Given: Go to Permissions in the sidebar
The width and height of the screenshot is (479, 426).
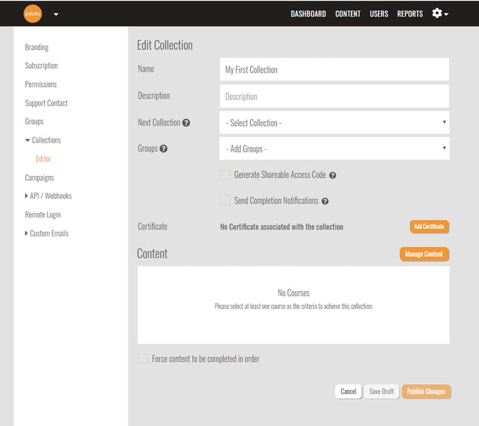Looking at the screenshot, I should pyautogui.click(x=40, y=84).
